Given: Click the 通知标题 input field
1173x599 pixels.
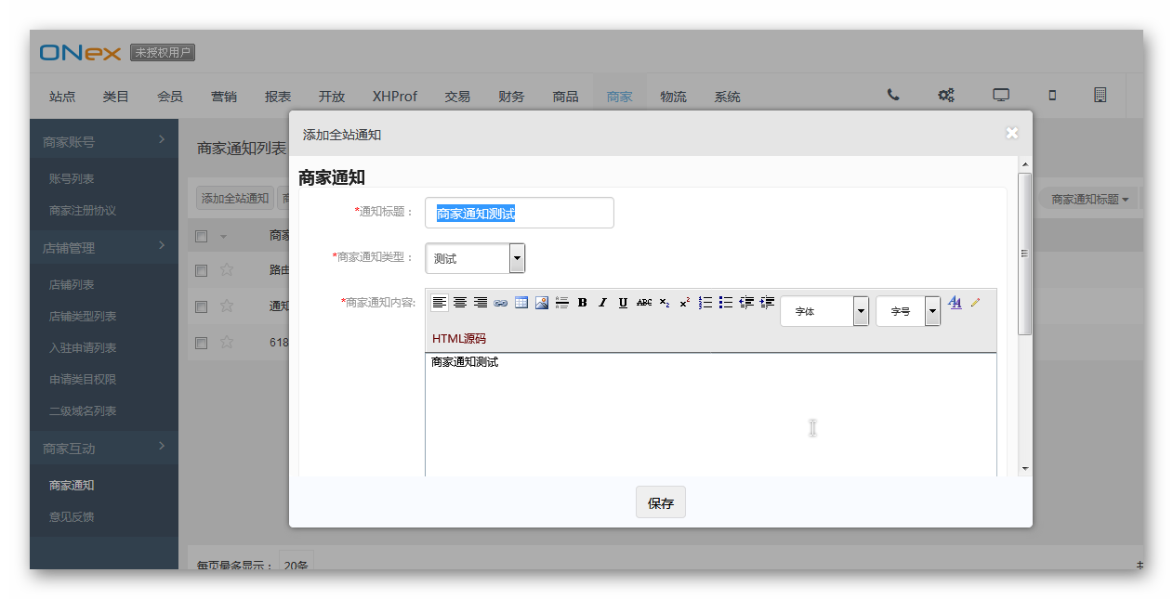Looking at the screenshot, I should 520,213.
